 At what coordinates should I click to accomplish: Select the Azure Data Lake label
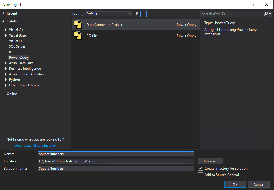21,63
